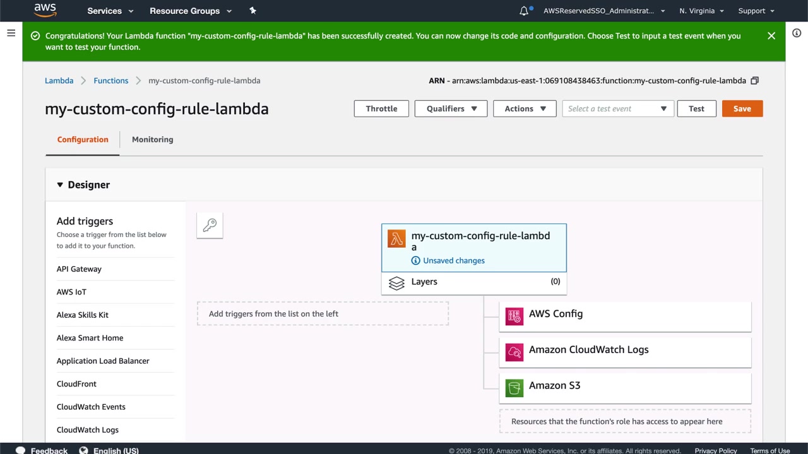Viewport: 808px width, 454px height.
Task: Click the Feedback speech bubble icon
Action: (x=20, y=450)
